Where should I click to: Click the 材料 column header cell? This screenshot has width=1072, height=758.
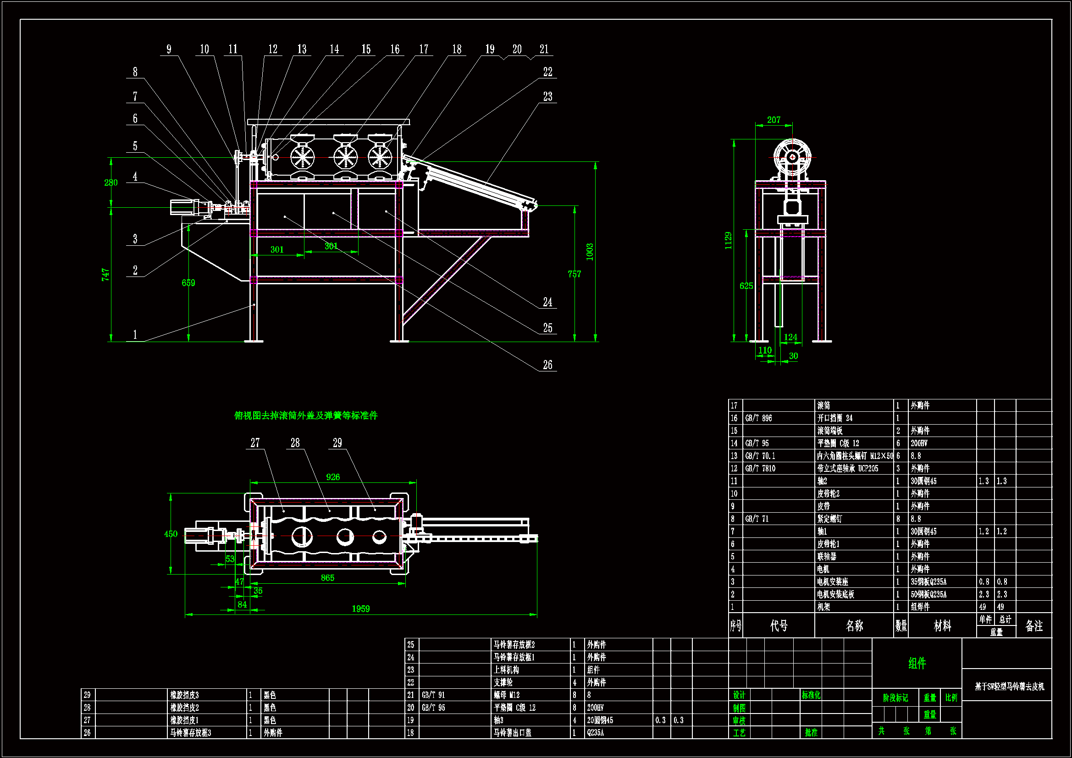click(942, 626)
